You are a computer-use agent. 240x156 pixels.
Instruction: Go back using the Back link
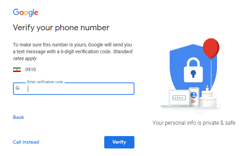coord(19,118)
